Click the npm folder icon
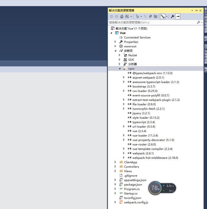Image resolution: width=207 pixels, height=209 pixels. click(125, 69)
